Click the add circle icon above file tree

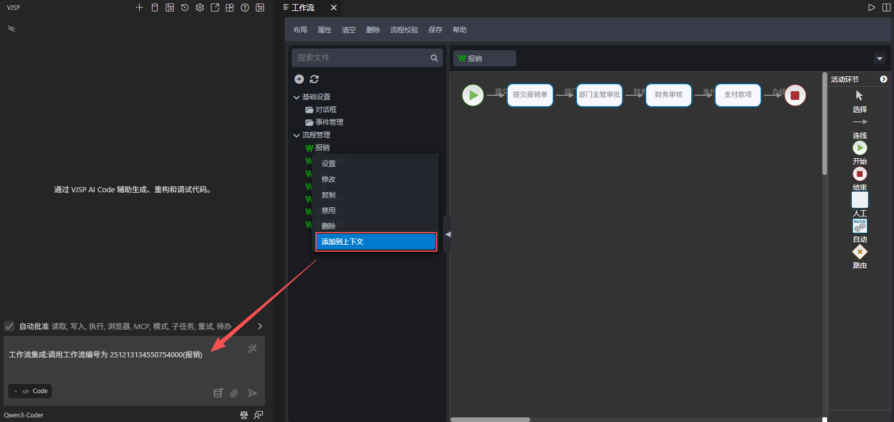299,79
